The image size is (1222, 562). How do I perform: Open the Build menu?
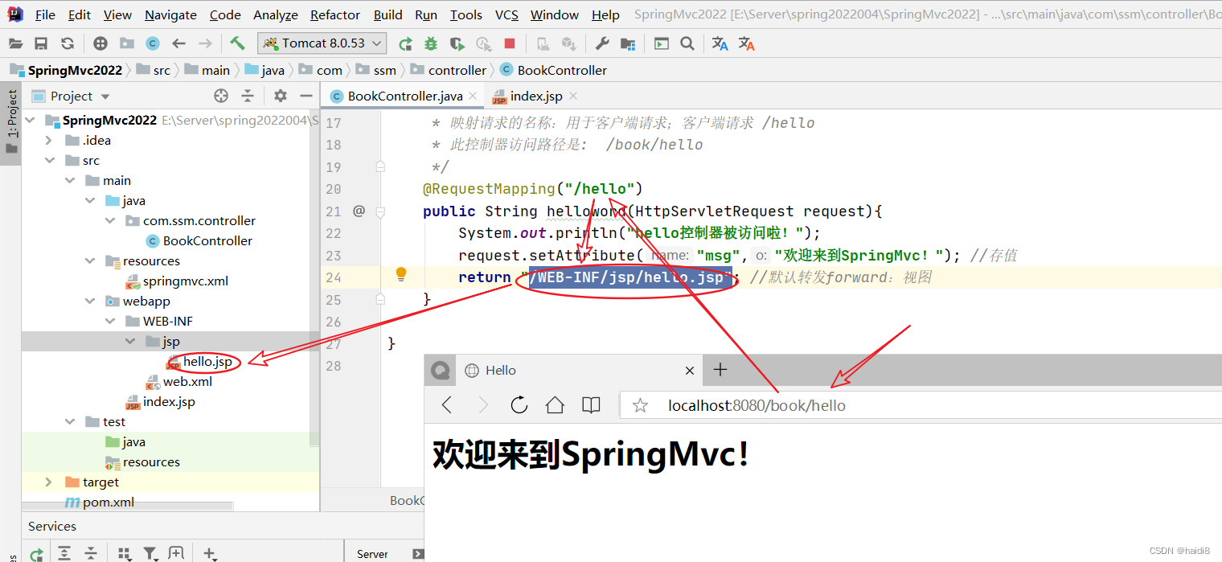click(x=388, y=14)
